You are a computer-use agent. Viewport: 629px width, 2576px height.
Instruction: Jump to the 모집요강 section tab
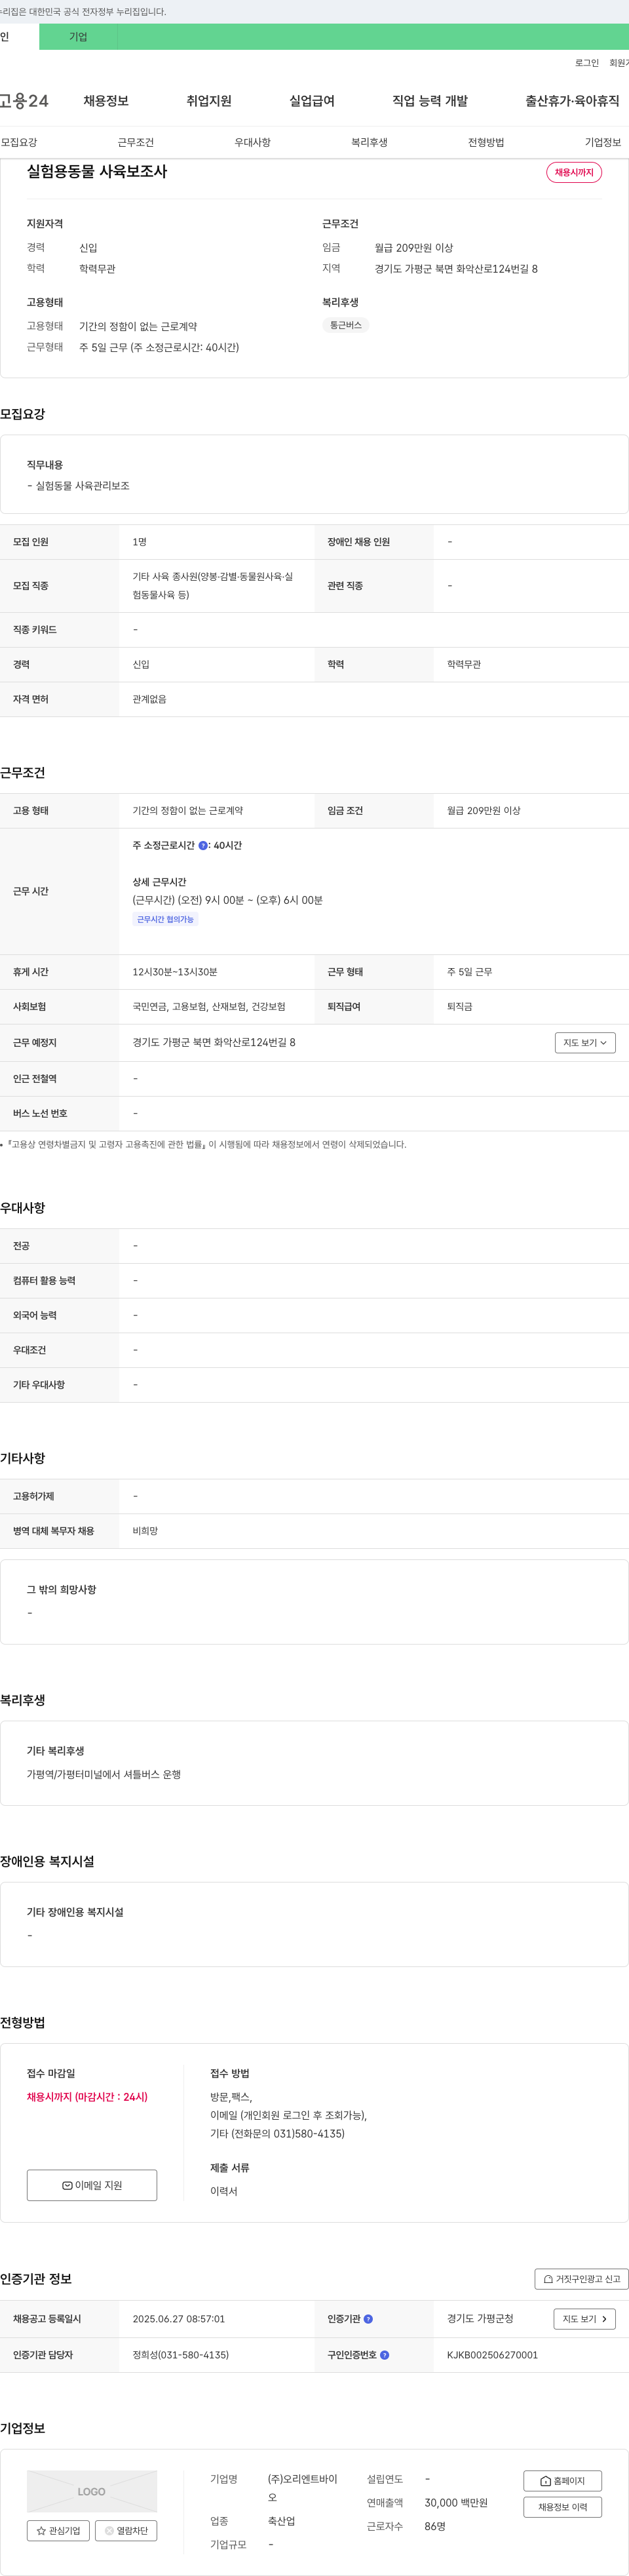point(19,143)
